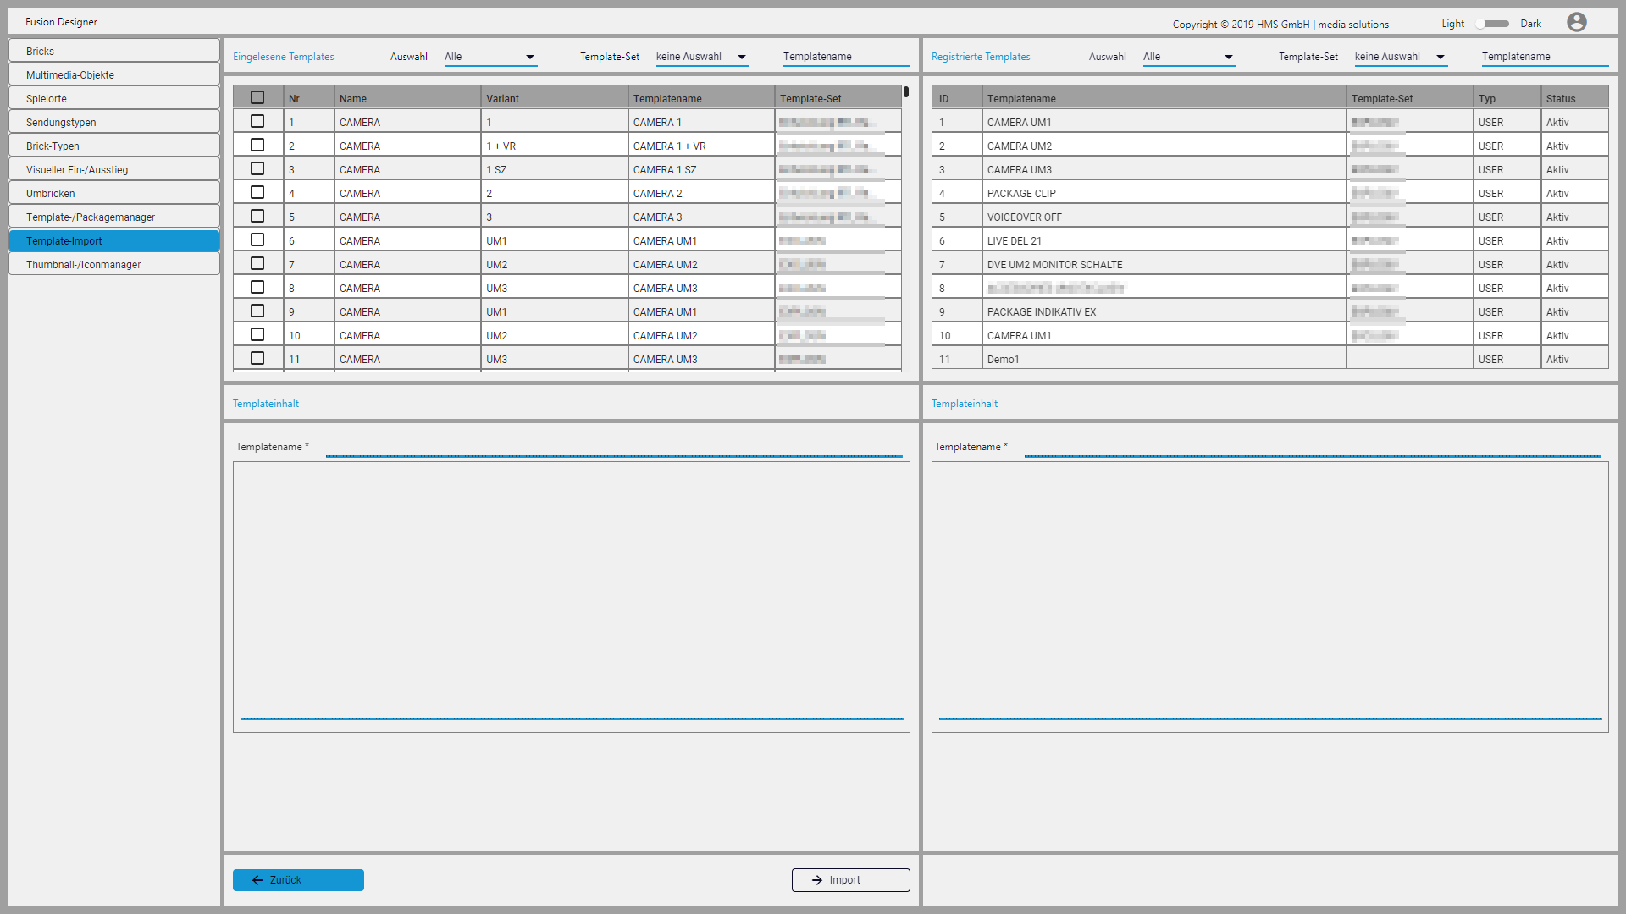Toggle the Light/Dark mode switch
The width and height of the screenshot is (1626, 914).
(1492, 24)
